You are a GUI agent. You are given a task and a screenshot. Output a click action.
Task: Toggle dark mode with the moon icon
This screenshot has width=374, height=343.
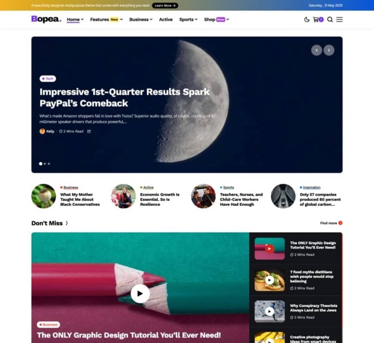point(307,19)
